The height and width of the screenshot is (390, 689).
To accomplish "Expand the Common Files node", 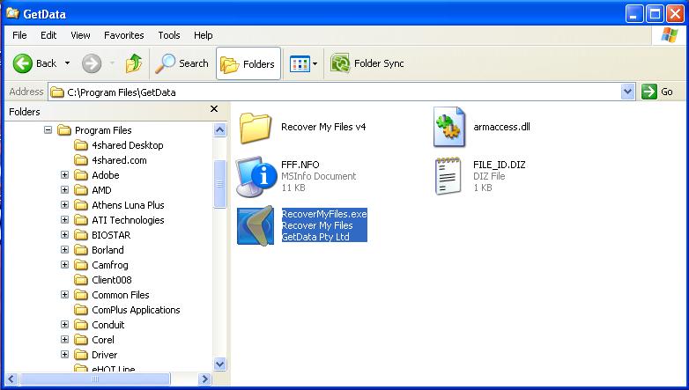I will click(64, 294).
